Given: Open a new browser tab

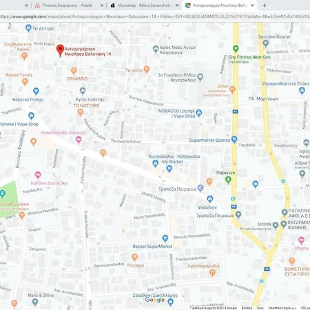Looking at the screenshot, I should pos(265,6).
